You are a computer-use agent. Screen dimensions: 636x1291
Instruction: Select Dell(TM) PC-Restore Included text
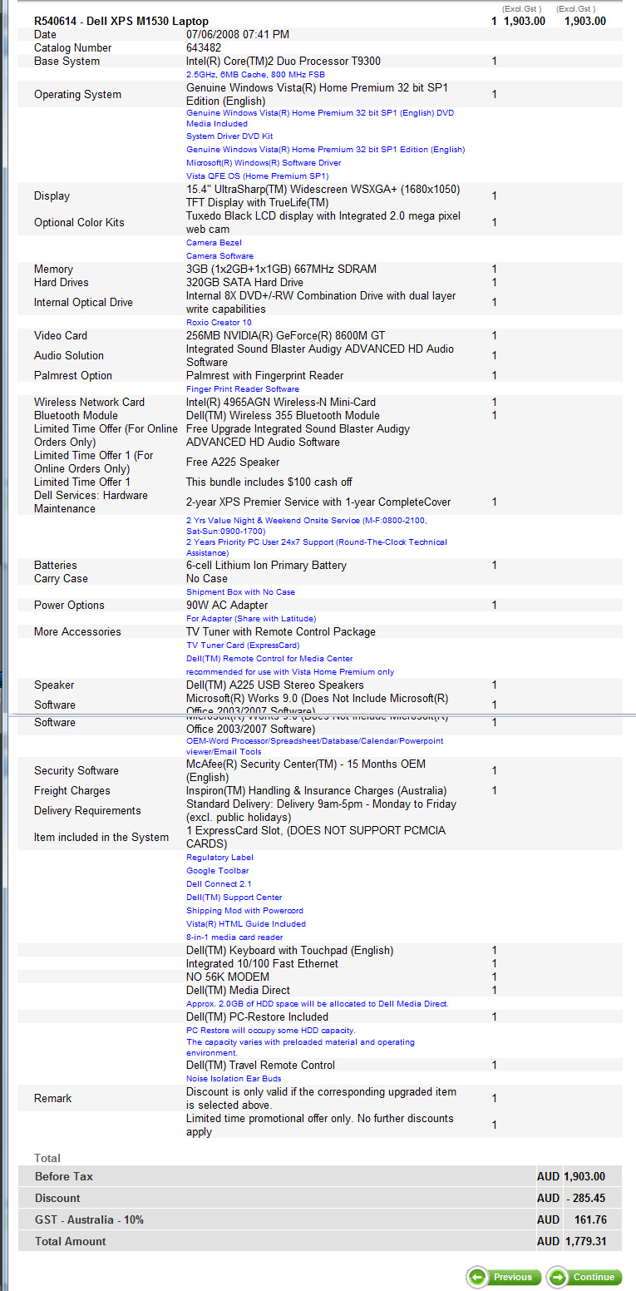click(x=257, y=1016)
